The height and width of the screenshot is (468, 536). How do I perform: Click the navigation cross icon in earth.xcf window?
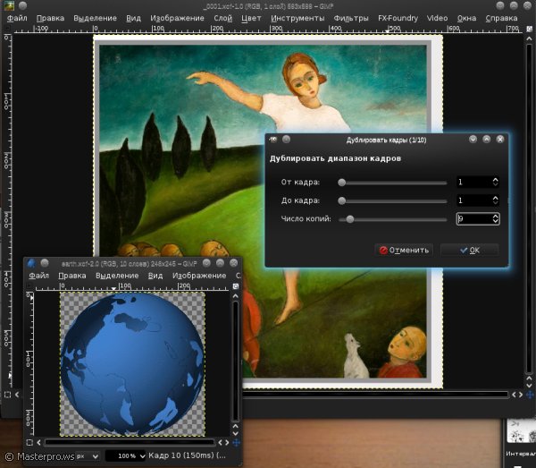coord(236,443)
